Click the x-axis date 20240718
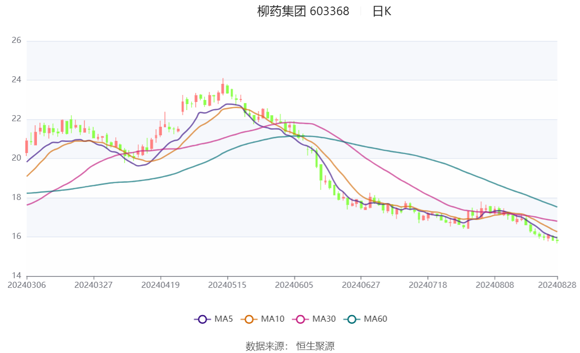This screenshot has height=353, width=580. pos(428,285)
